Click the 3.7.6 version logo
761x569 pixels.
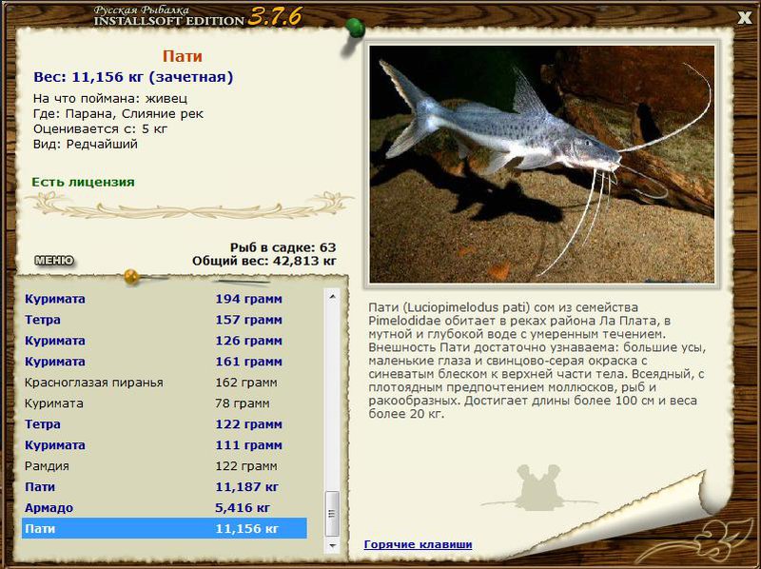click(x=275, y=17)
